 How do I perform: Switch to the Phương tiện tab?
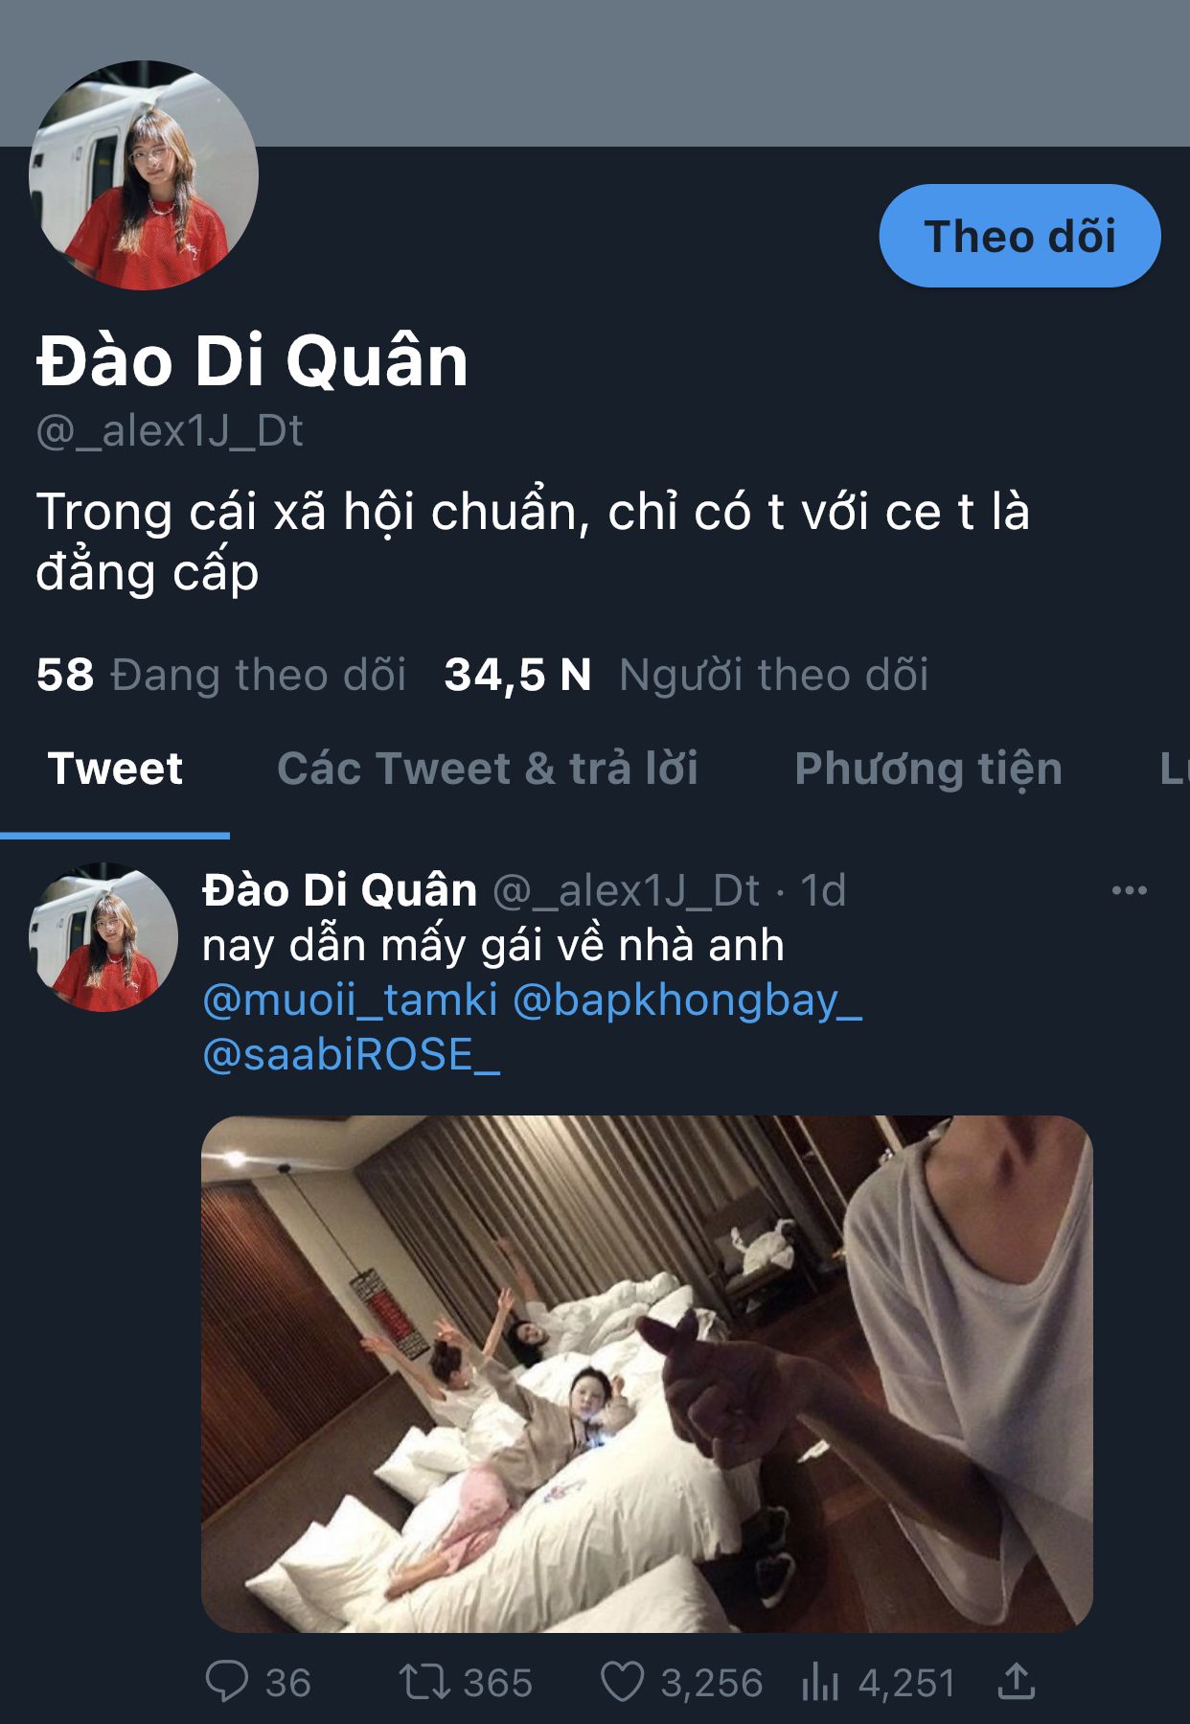tap(928, 769)
